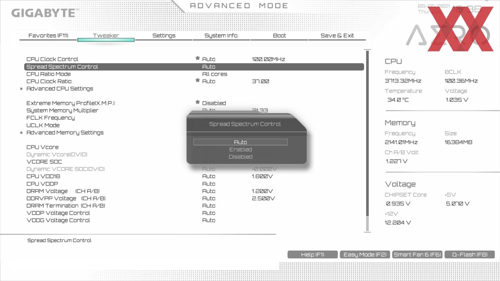This screenshot has width=500, height=281.
Task: Click favorite star beside CPU Clock Control
Action: point(197,58)
